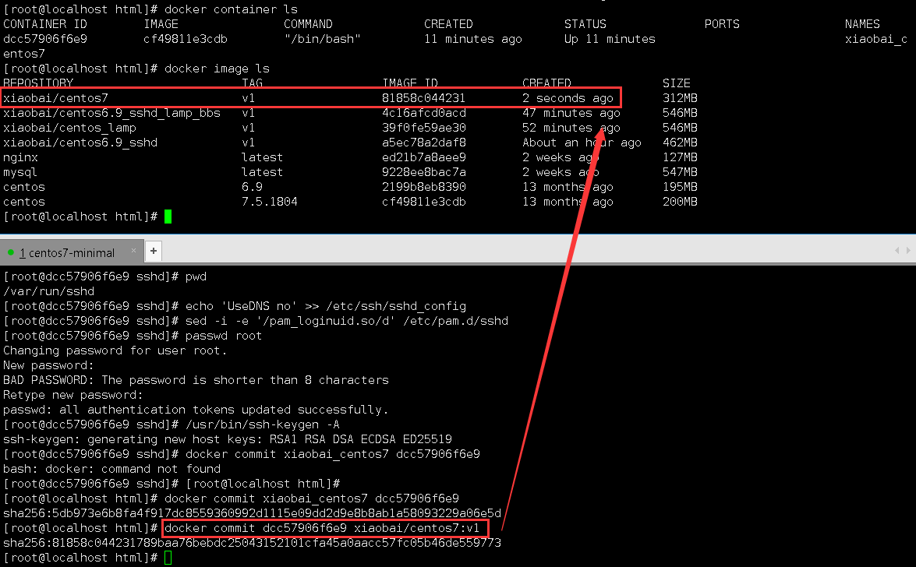Viewport: 916px width, 567px height.
Task: Select image ID 2199b8eb8390
Action: [424, 187]
